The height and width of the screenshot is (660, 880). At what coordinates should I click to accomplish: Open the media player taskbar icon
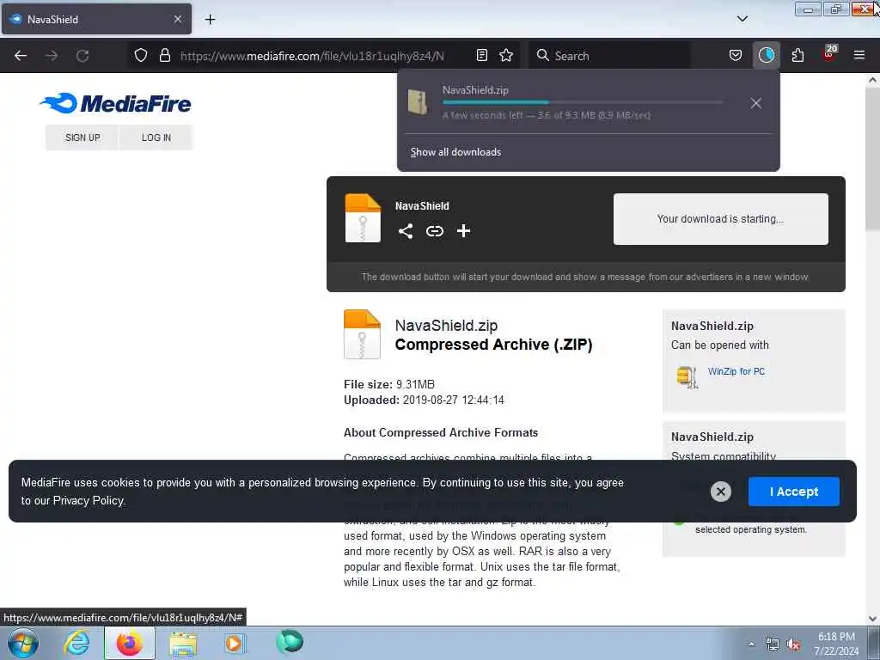pos(235,643)
